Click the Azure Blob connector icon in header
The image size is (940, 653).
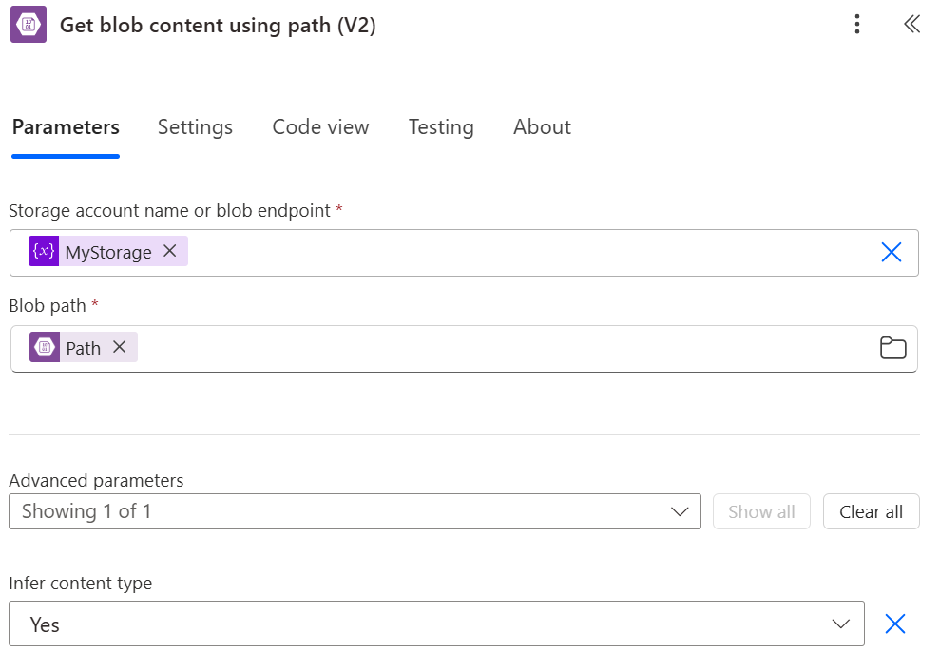(x=29, y=25)
